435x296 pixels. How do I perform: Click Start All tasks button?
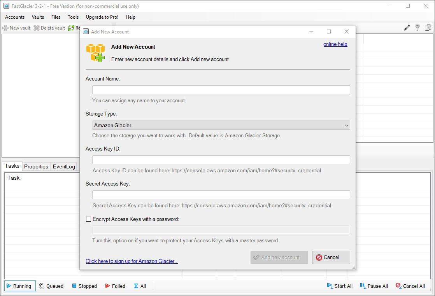pyautogui.click(x=340, y=286)
